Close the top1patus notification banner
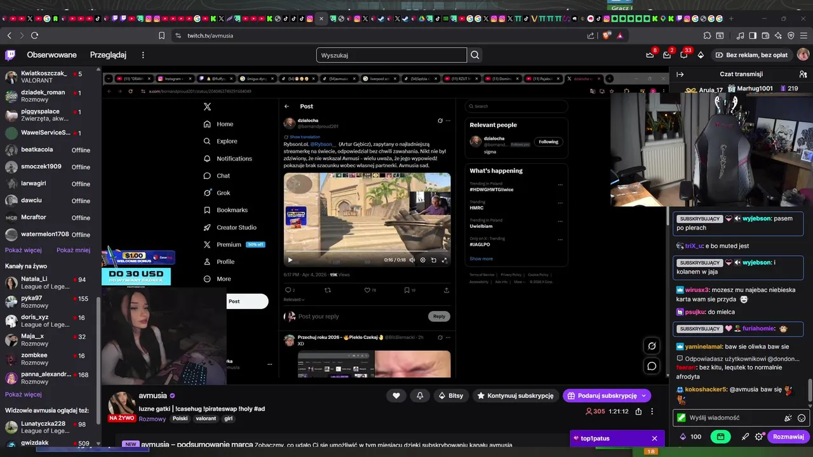Image resolution: width=813 pixels, height=457 pixels. 654,438
